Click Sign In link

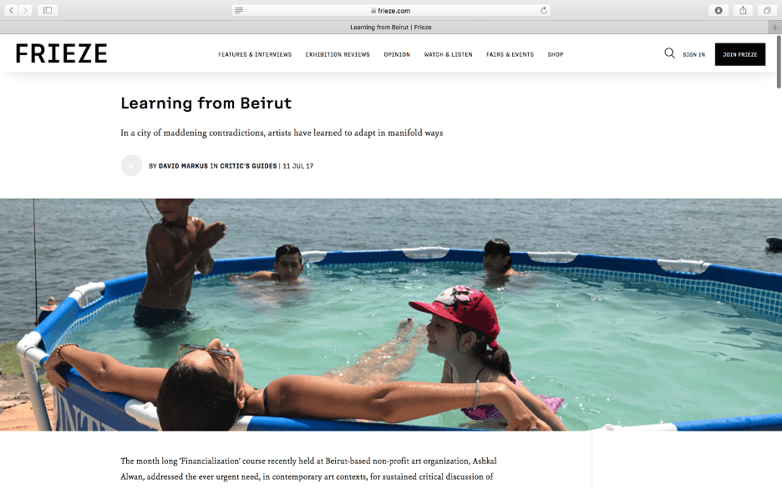(x=693, y=55)
